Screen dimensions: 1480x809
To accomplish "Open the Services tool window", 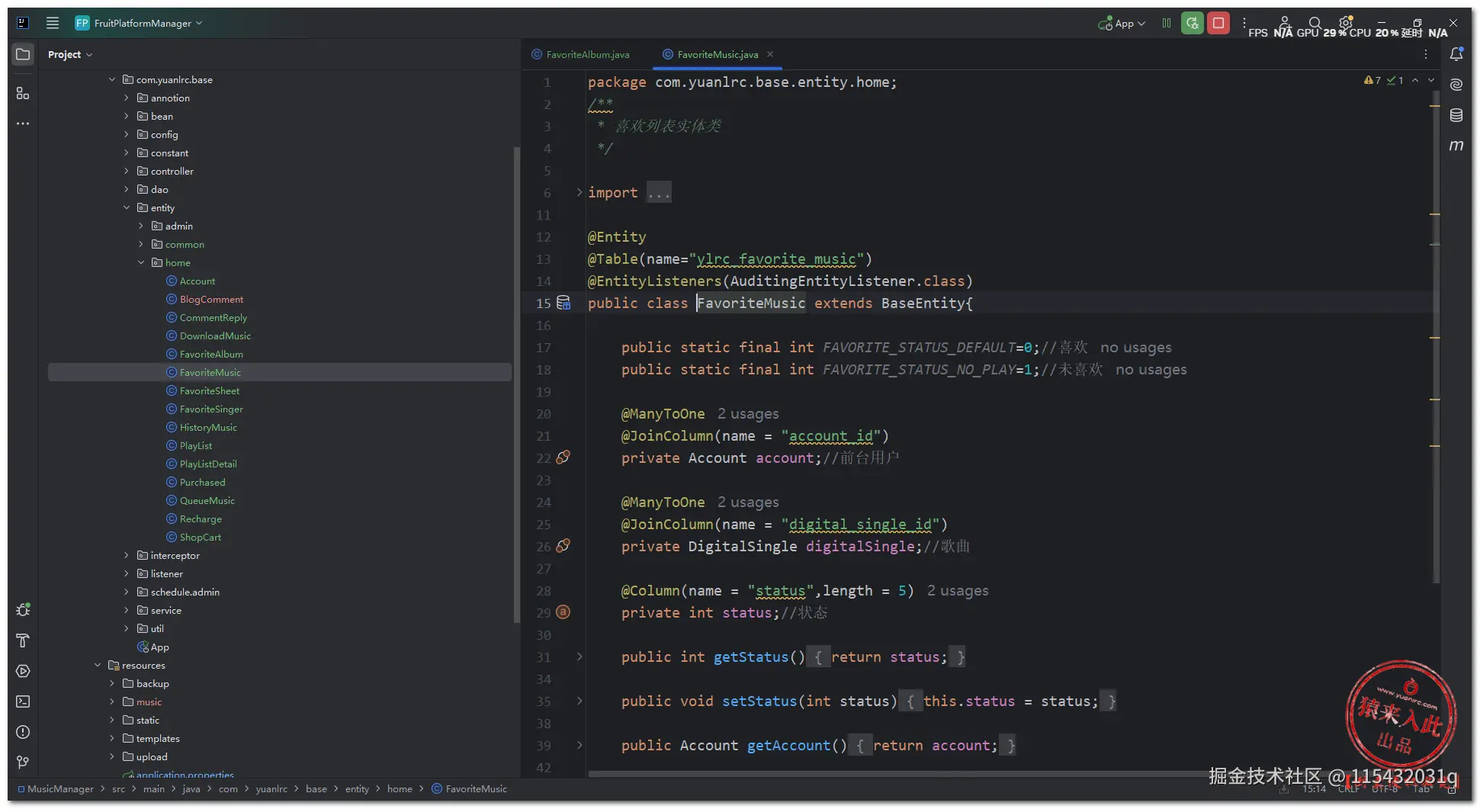I will coord(23,671).
